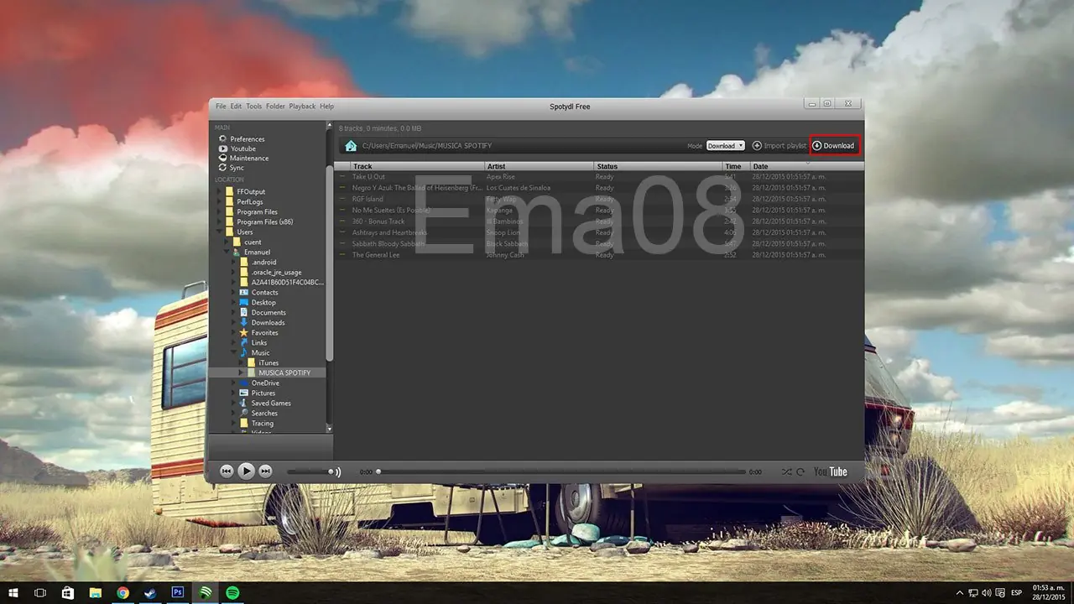
Task: Launch Google Chrome from the taskbar
Action: click(123, 593)
